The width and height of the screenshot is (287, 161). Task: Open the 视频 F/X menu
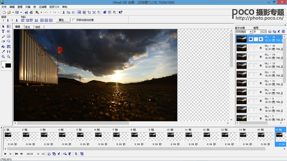pos(54,7)
